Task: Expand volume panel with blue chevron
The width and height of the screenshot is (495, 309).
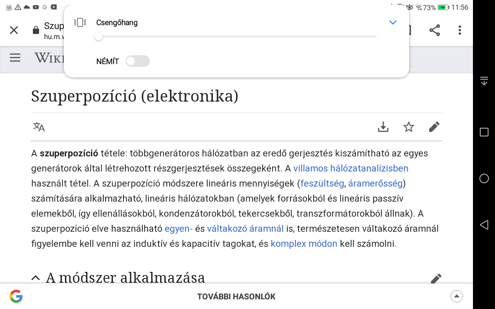Action: 393,22
